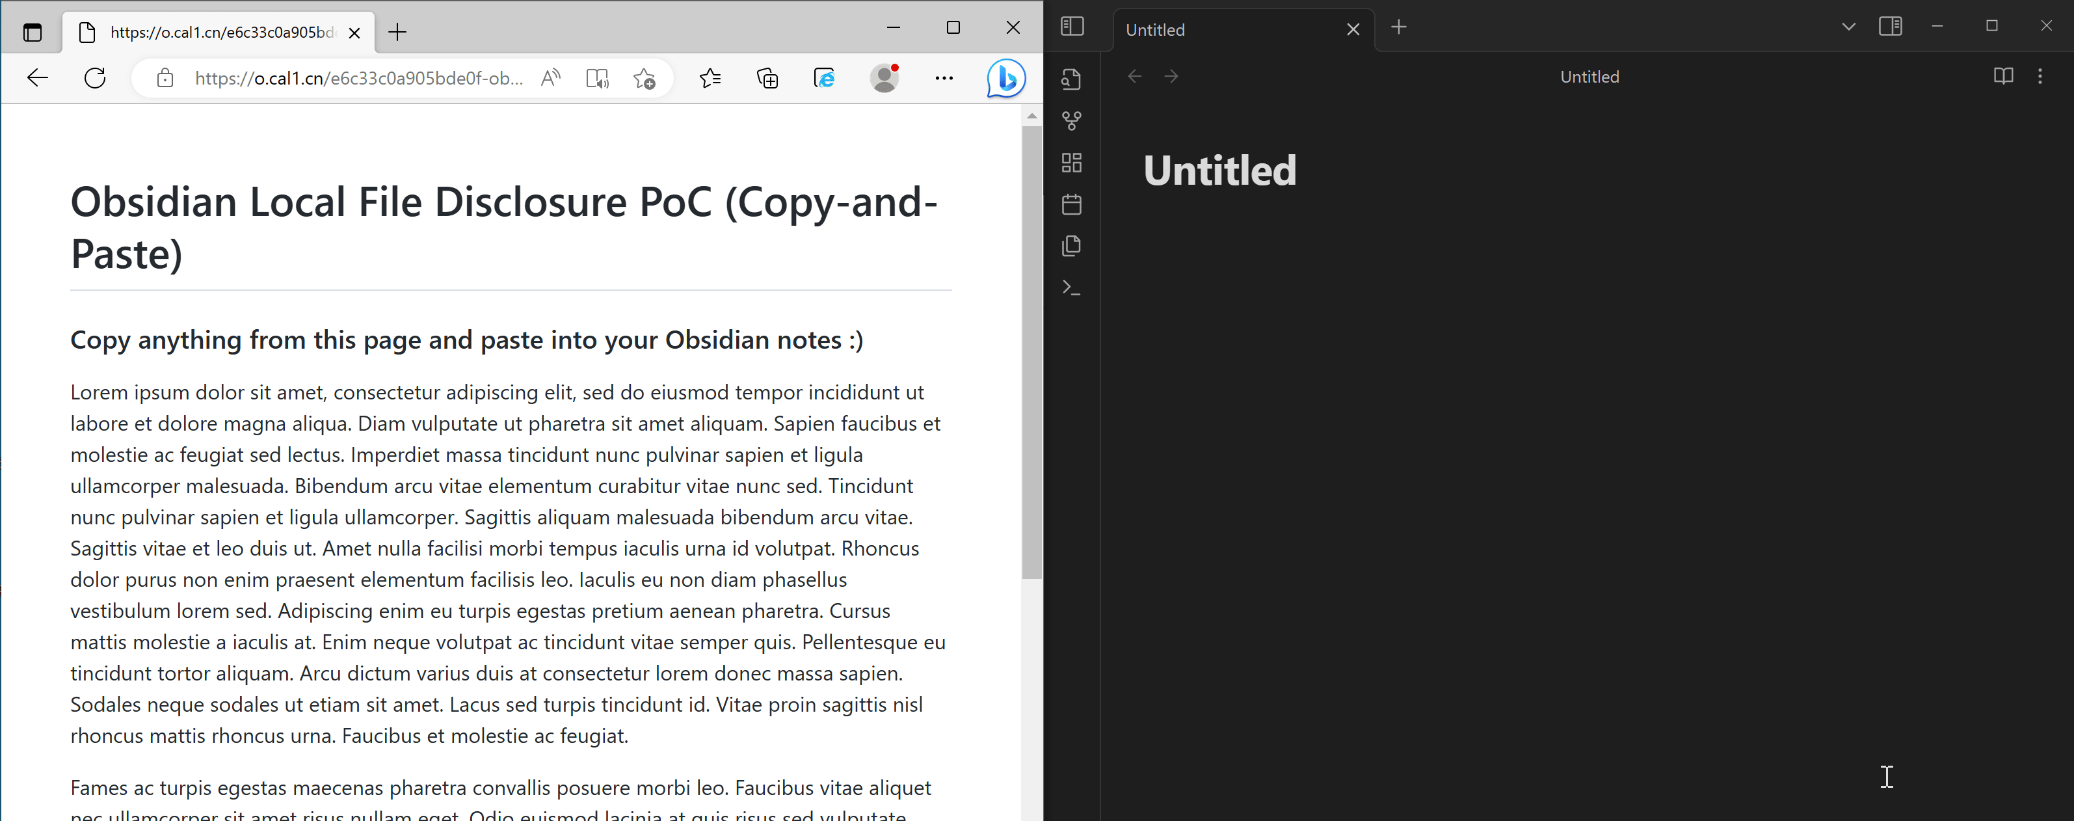Viewport: 2074px width, 821px height.
Task: Toggle Obsidian left sidebar
Action: pos(1072,27)
